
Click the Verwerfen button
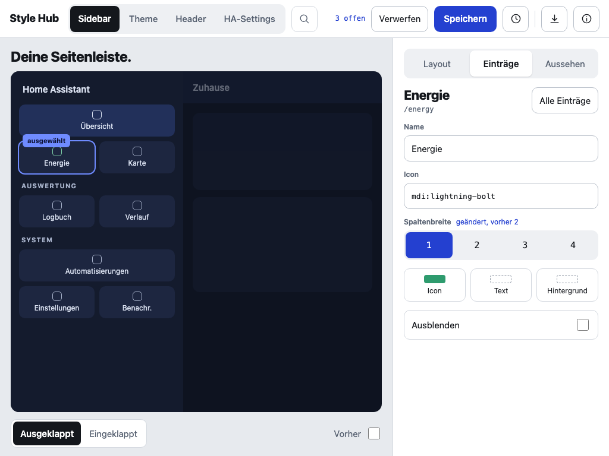[x=400, y=18]
